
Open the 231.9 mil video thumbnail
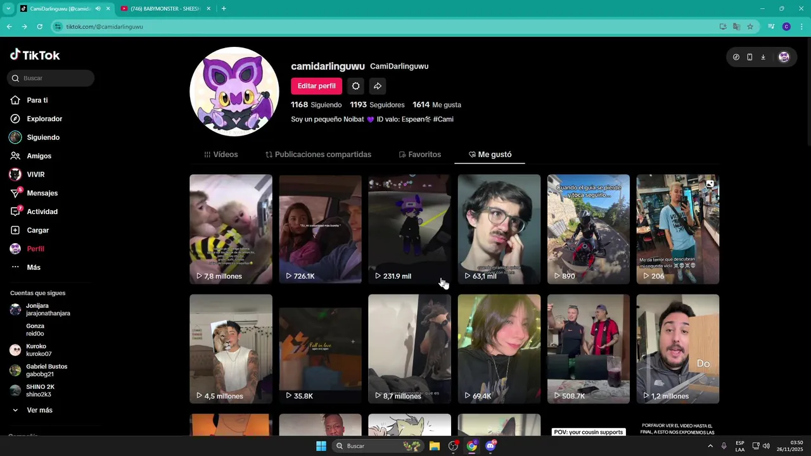pos(409,229)
